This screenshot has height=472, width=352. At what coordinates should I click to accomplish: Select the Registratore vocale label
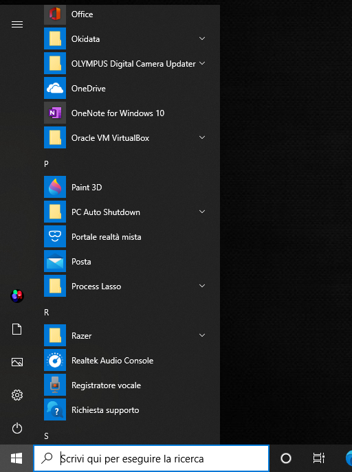pyautogui.click(x=106, y=385)
